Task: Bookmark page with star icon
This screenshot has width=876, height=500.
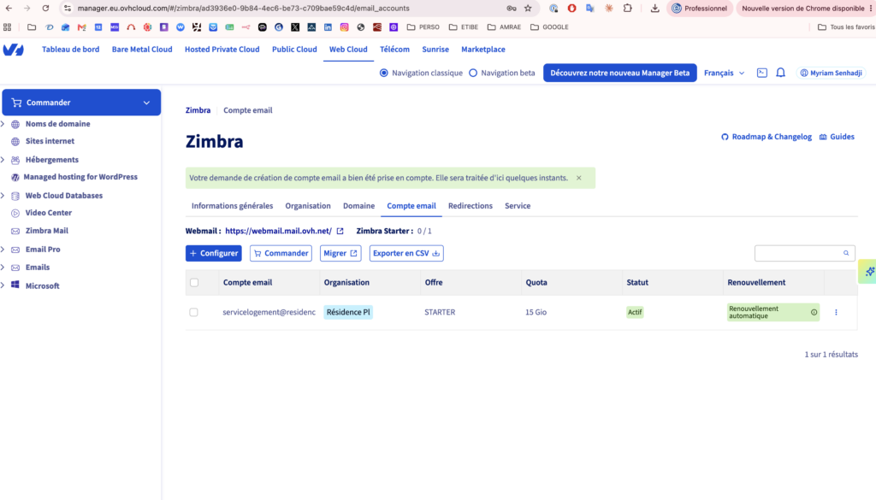Action: [528, 9]
